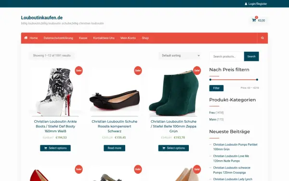Open the Shop menu item

145,38
